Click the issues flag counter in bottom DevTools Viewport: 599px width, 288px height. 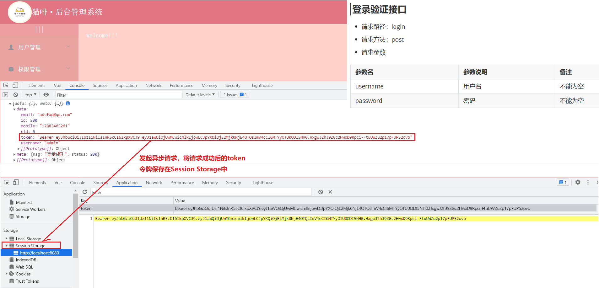pos(562,182)
